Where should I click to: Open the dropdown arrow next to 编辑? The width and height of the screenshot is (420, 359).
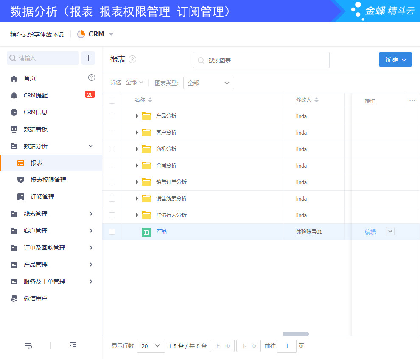click(x=390, y=231)
